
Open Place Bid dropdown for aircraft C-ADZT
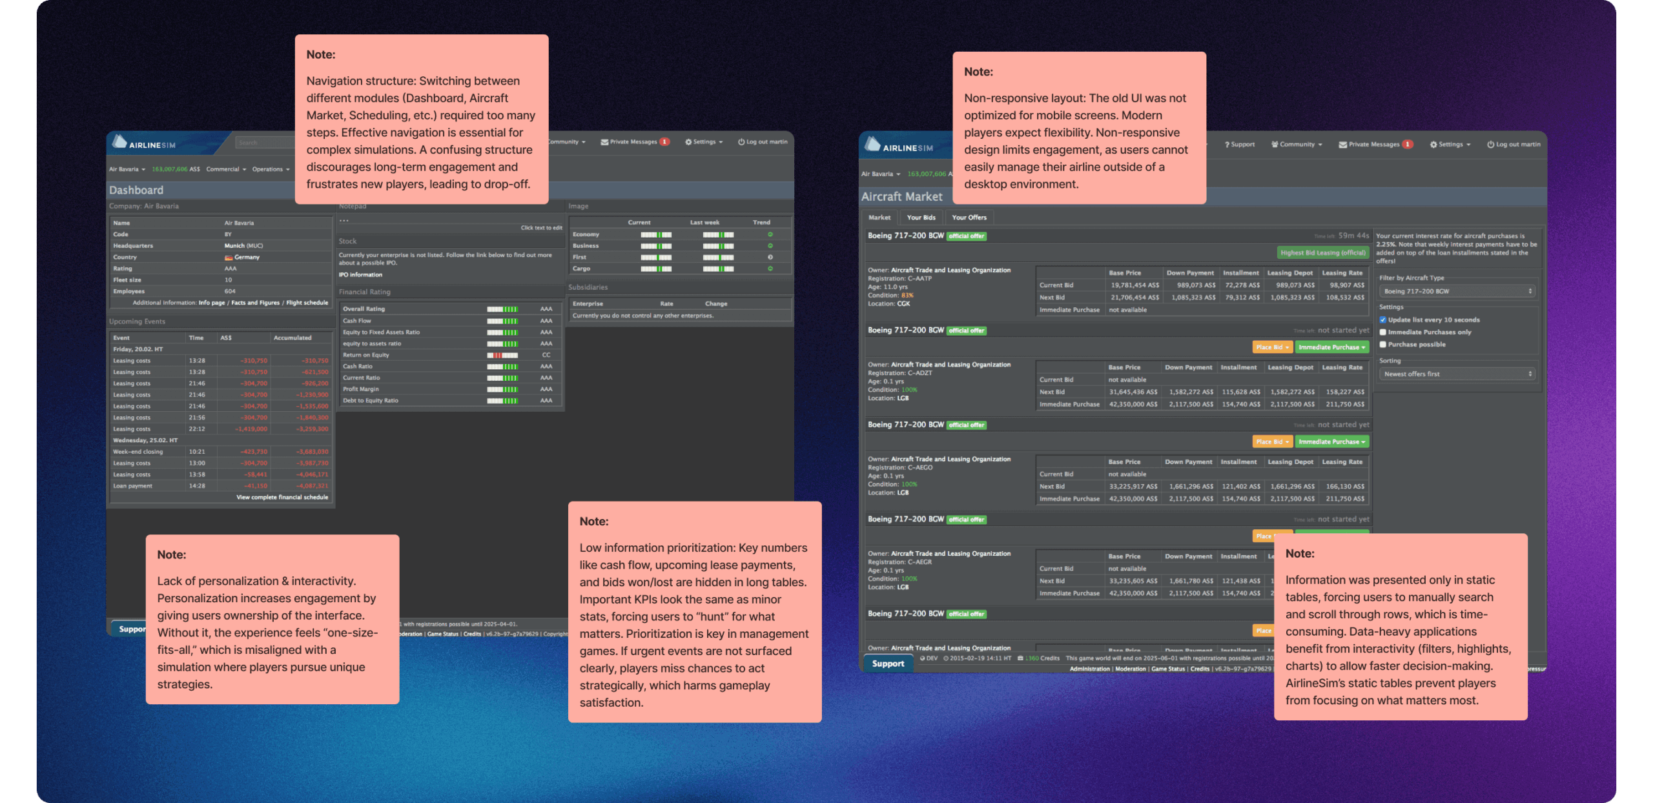coord(1272,347)
